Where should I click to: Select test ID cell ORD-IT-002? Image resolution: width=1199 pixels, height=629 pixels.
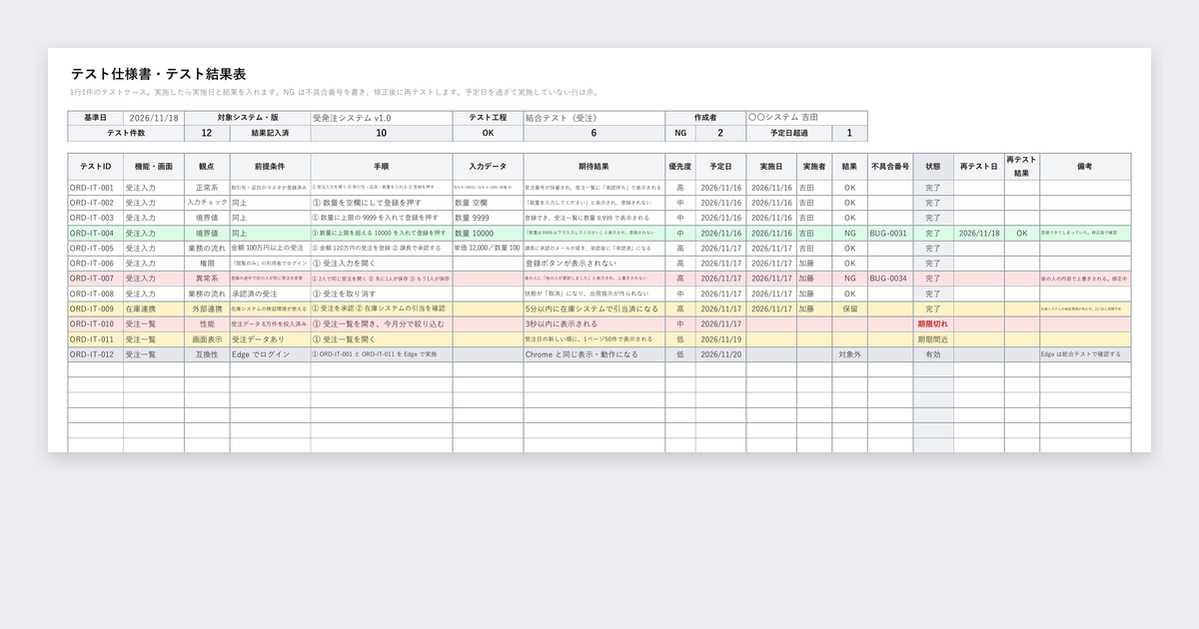tap(95, 203)
